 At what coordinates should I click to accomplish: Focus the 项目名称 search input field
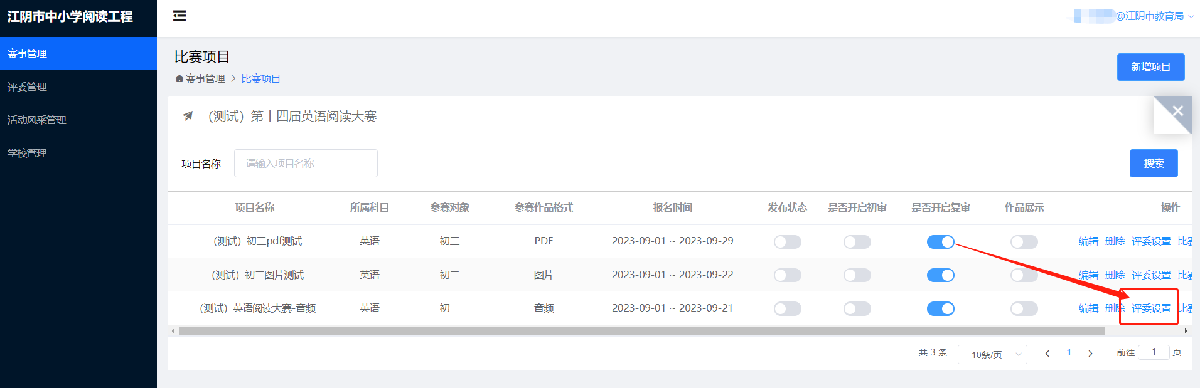tap(306, 164)
